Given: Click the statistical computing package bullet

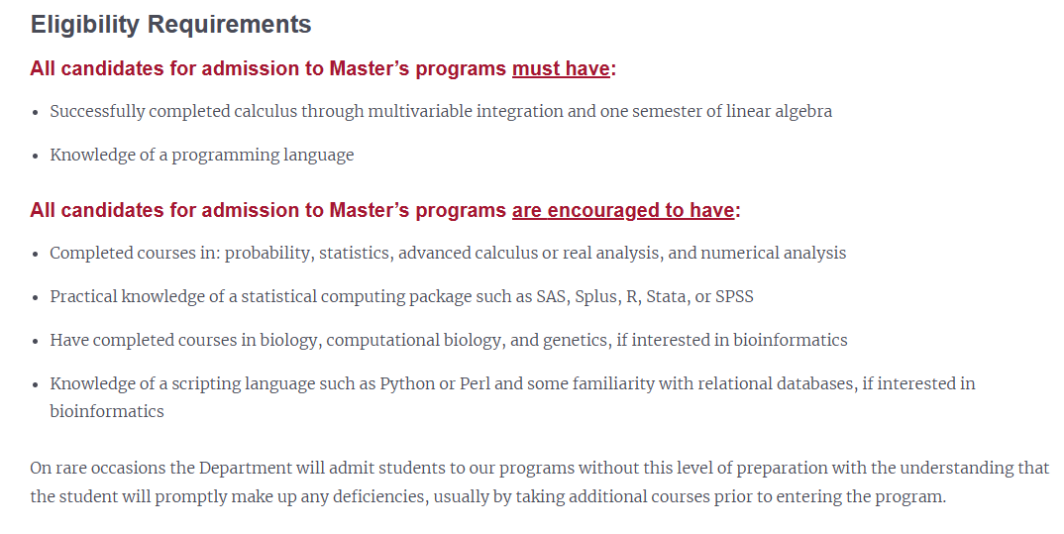Looking at the screenshot, I should click(x=401, y=296).
